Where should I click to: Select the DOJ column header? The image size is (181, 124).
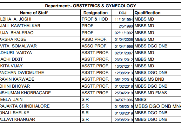tap(123, 13)
